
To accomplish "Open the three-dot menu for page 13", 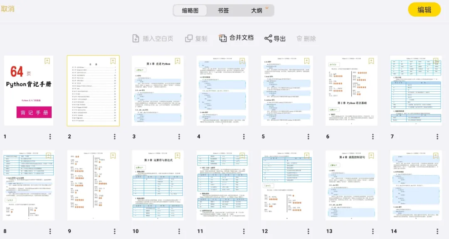I will tap(373, 231).
